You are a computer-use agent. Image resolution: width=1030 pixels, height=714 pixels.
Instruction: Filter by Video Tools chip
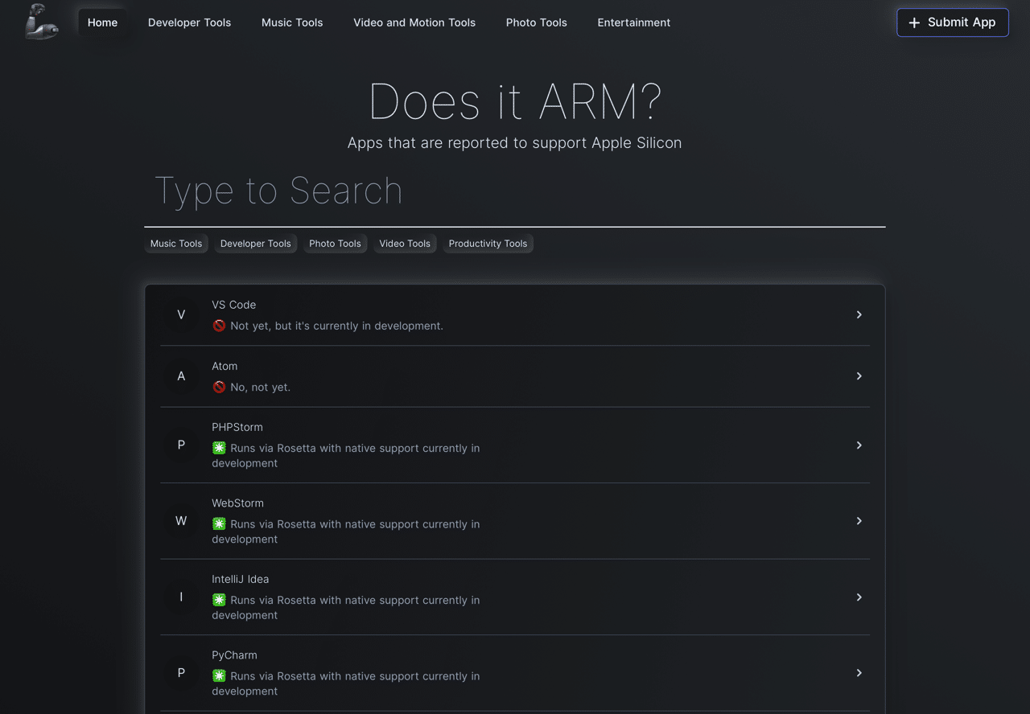pyautogui.click(x=405, y=244)
